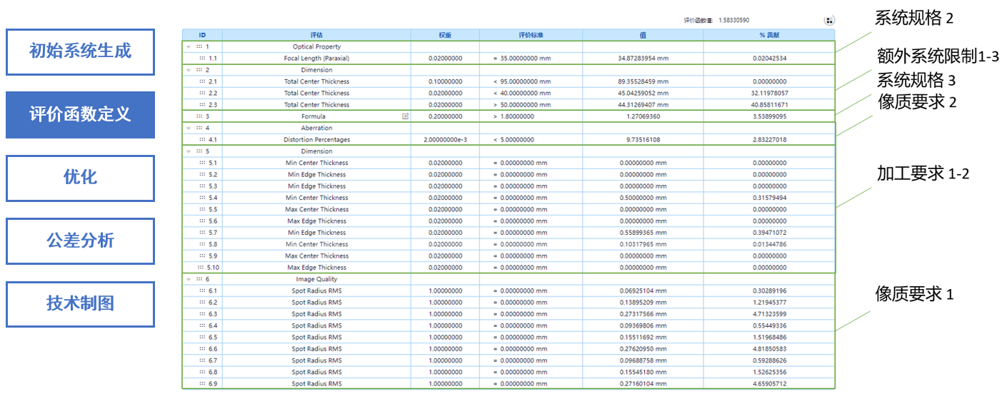Click the drag handle icon of row 4.1
The height and width of the screenshot is (394, 1007).
coord(202,140)
